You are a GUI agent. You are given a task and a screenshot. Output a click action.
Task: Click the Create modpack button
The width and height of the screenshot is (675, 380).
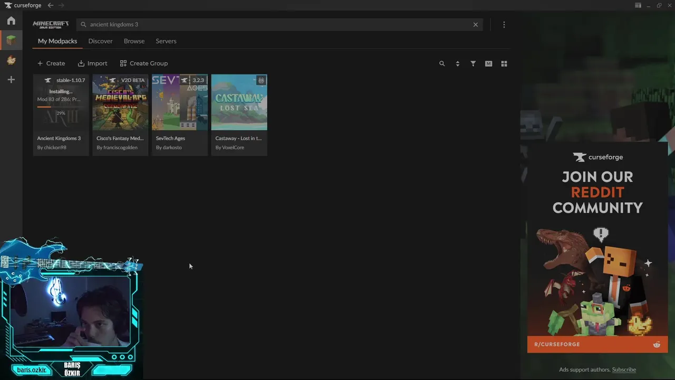[x=51, y=63]
